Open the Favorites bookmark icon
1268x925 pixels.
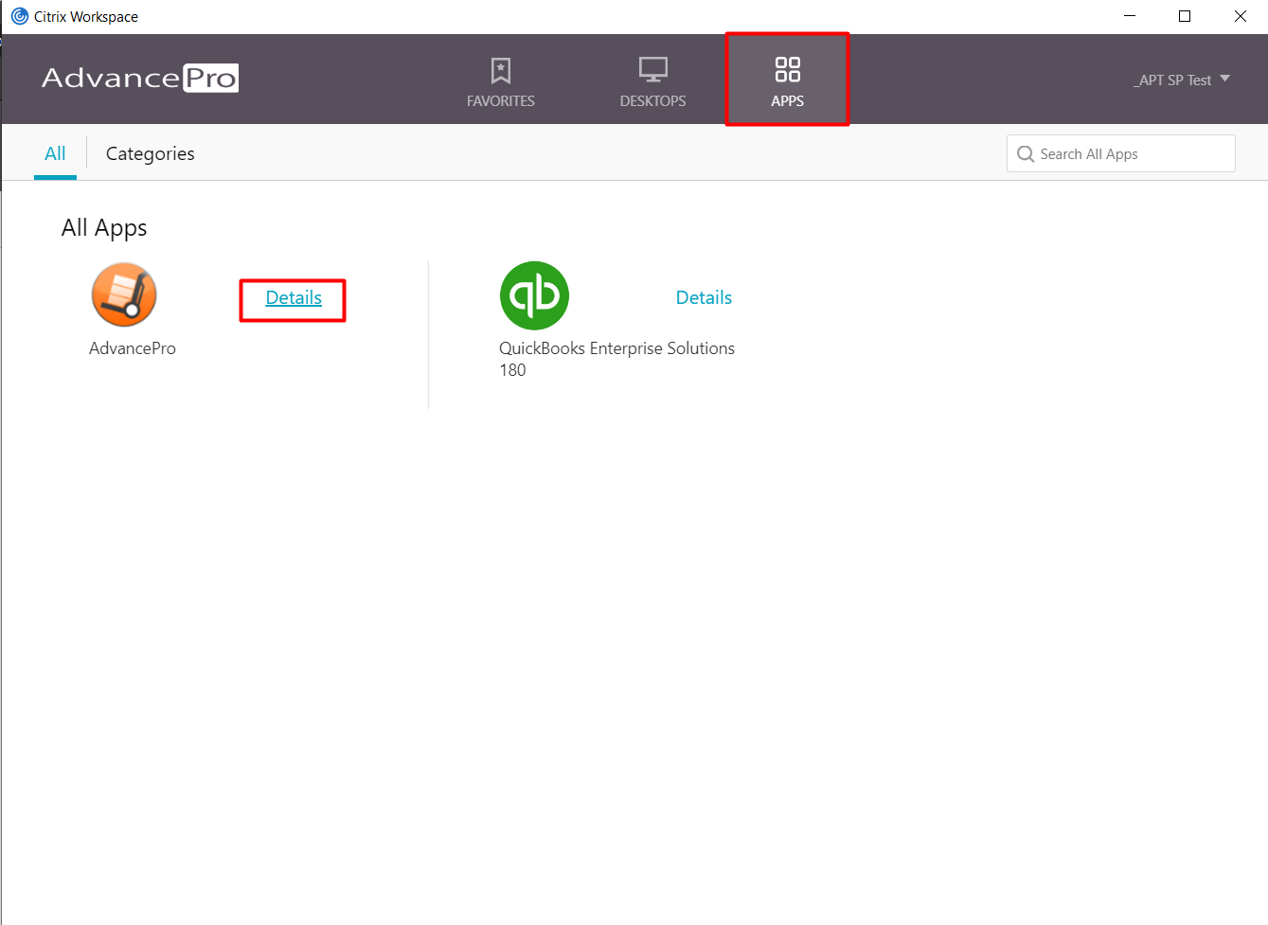click(x=500, y=70)
